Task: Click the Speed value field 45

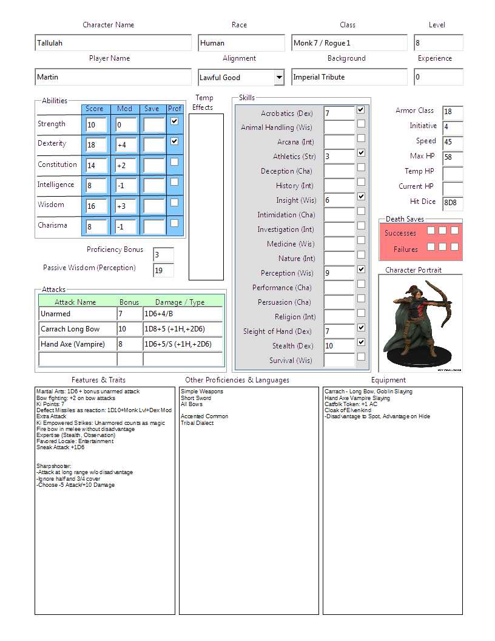Action: (x=453, y=142)
